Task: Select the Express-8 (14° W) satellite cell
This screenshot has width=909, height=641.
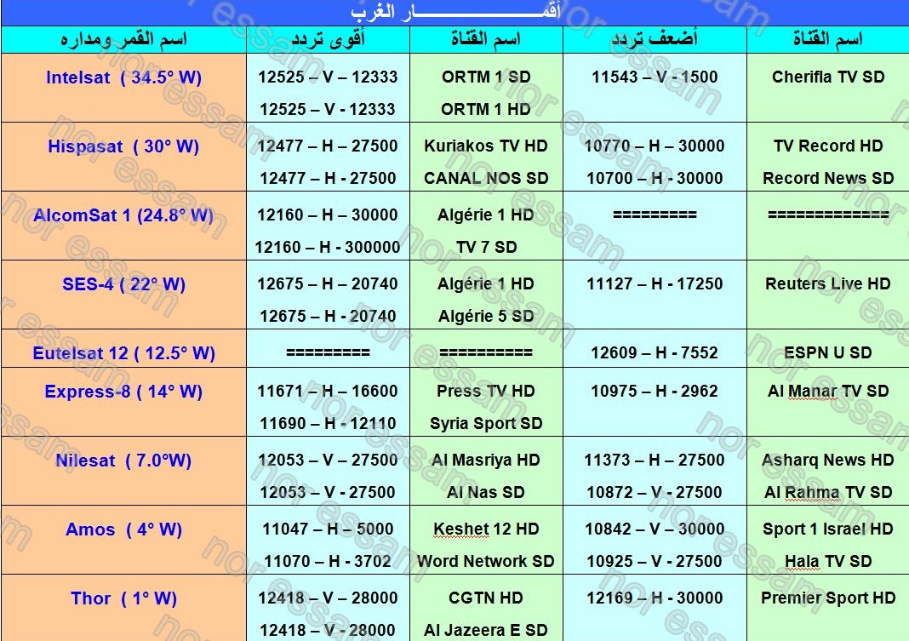Action: [123, 392]
